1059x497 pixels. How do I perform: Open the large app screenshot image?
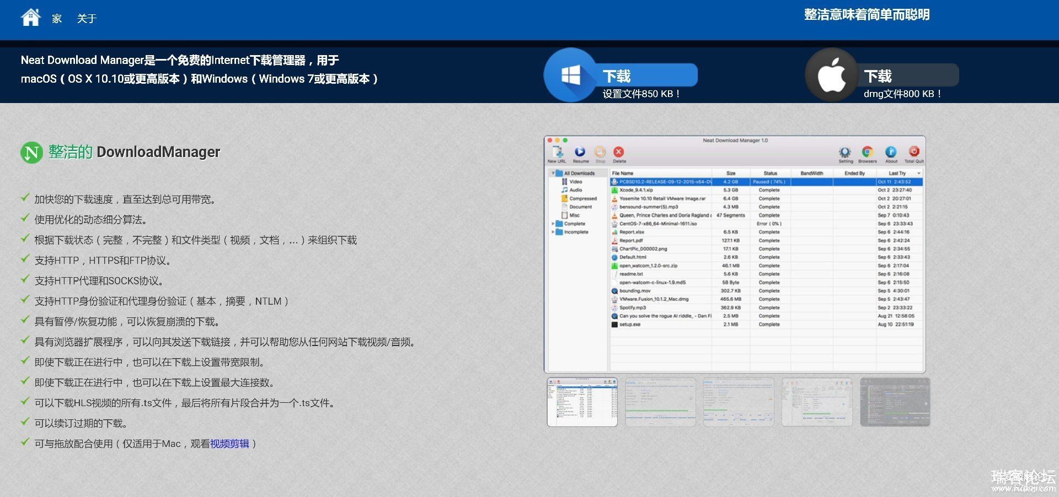[735, 254]
